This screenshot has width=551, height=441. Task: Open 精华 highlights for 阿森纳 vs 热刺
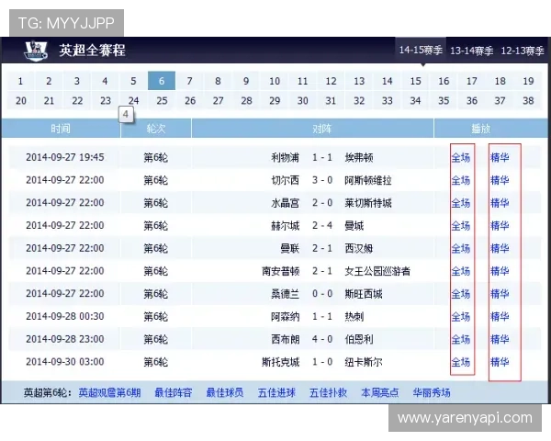500,316
